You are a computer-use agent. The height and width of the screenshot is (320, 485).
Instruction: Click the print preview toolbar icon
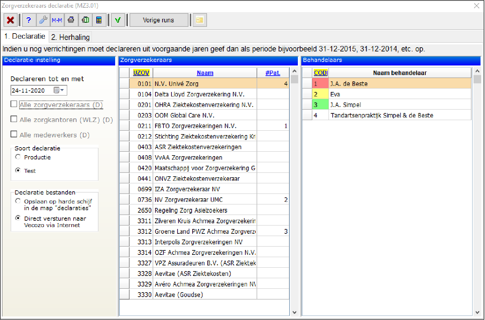tap(85, 20)
